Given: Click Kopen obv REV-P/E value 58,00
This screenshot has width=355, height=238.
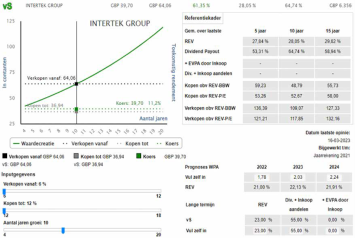Looking at the screenshot, I should click(x=333, y=96).
